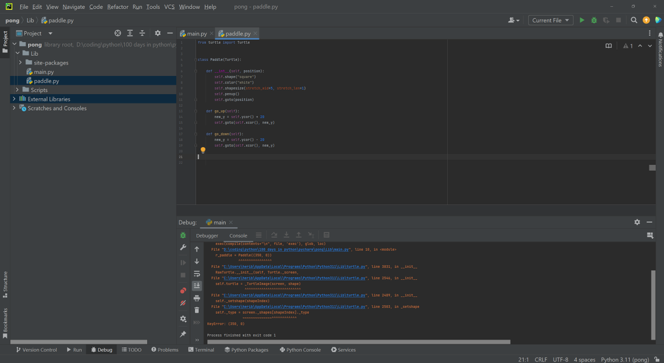Toggle Mute Breakpoints in debug sidebar
The image size is (664, 363).
[x=183, y=303]
